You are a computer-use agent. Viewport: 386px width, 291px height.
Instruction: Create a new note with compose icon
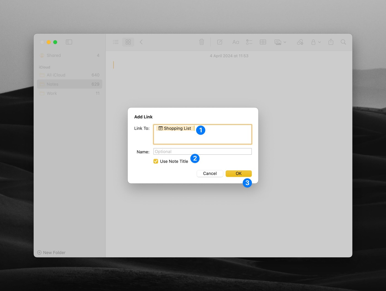[219, 42]
